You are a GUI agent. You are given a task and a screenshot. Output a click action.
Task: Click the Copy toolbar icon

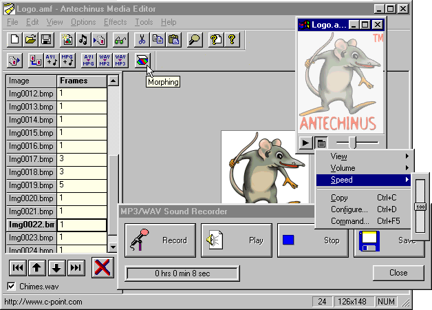(x=158, y=39)
